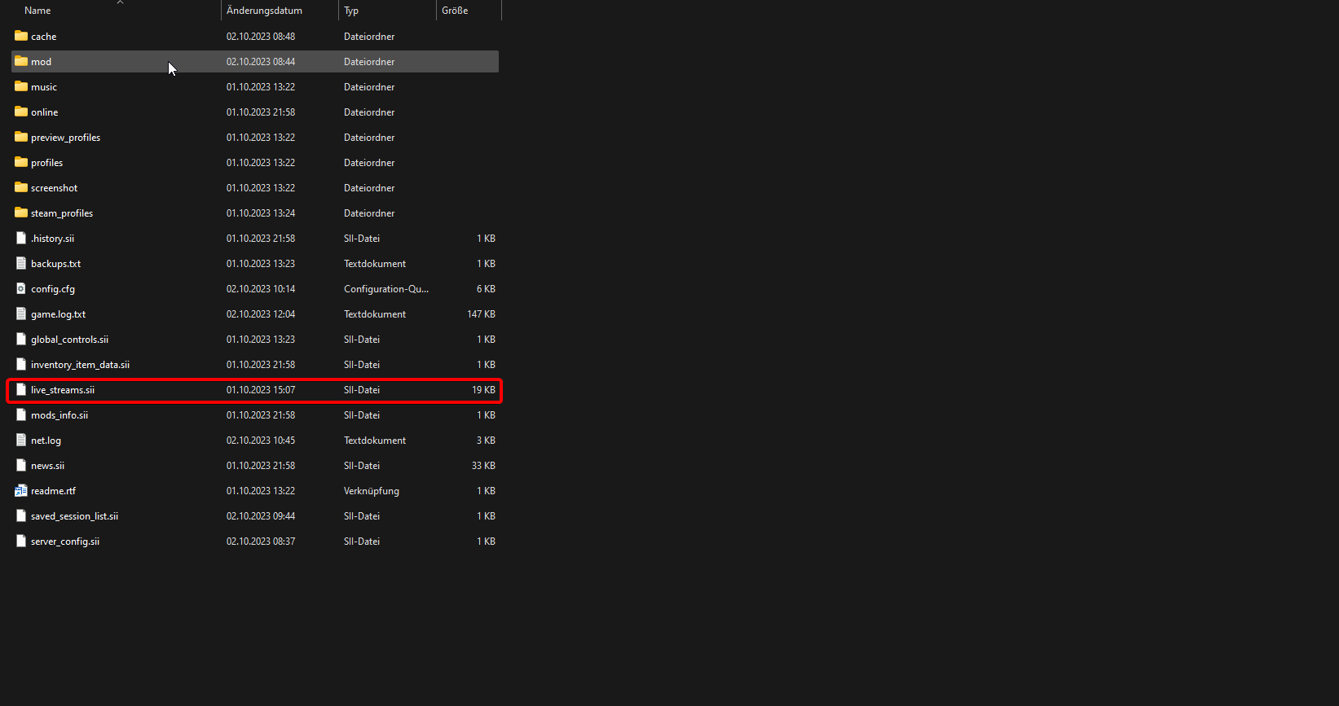Select the backups.txt file name
The height and width of the screenshot is (706, 1339).
tap(55, 264)
